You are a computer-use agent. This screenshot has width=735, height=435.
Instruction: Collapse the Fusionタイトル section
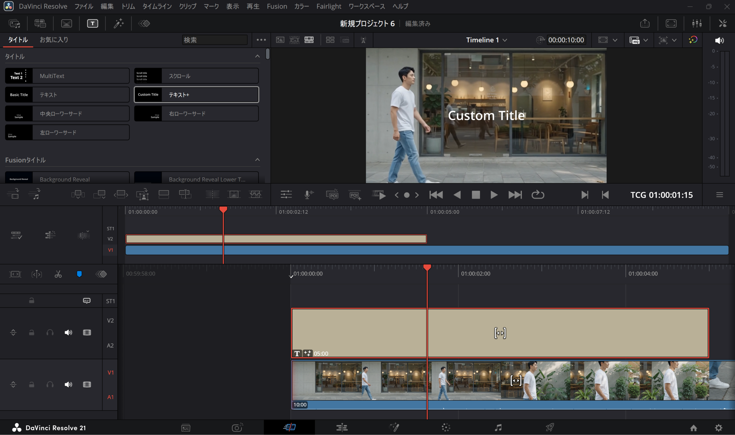(257, 160)
